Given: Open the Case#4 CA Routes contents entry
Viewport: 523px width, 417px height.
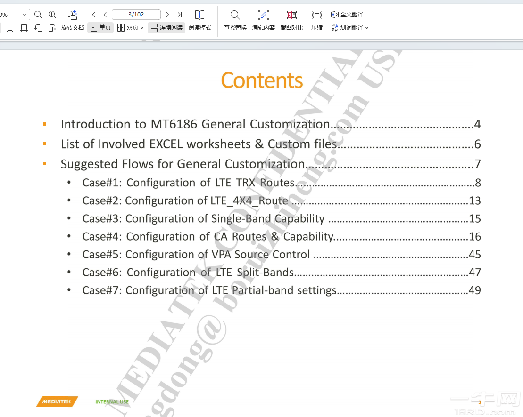Looking at the screenshot, I should (x=208, y=236).
